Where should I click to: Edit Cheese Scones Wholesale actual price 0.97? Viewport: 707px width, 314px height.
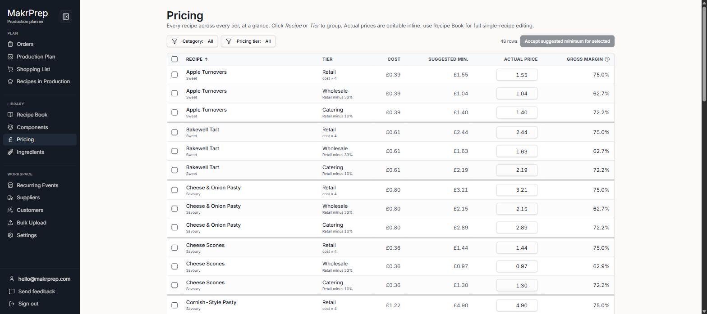tap(517, 266)
